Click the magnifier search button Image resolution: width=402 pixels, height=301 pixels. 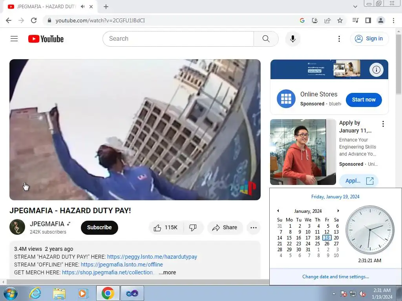click(266, 39)
